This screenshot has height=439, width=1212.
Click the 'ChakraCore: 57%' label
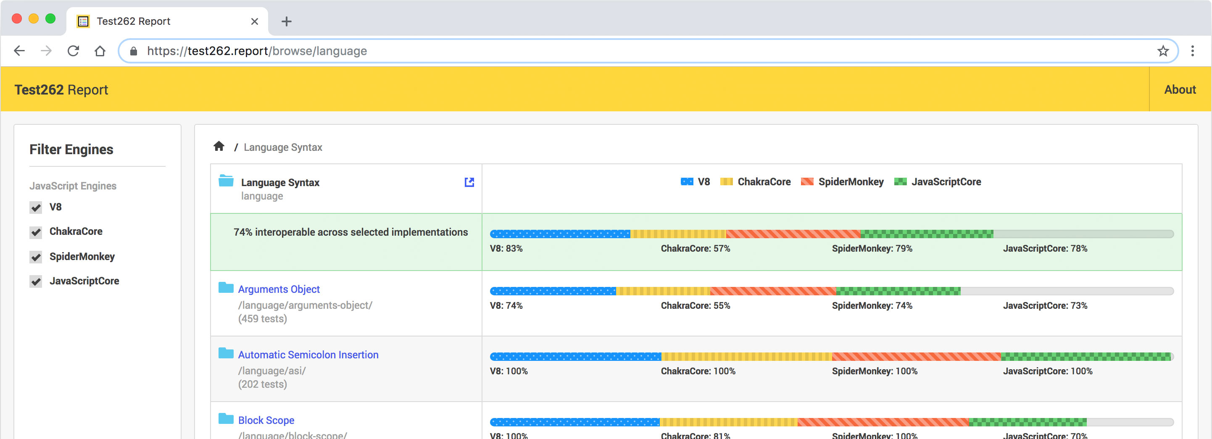coord(696,248)
